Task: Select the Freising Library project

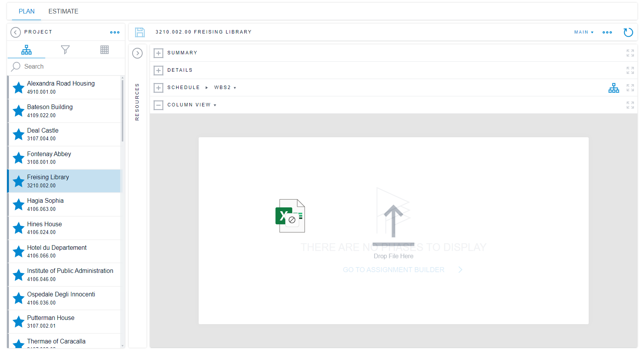Action: 64,181
